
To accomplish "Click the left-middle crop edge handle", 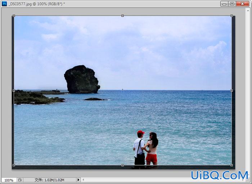I will tap(14, 91).
